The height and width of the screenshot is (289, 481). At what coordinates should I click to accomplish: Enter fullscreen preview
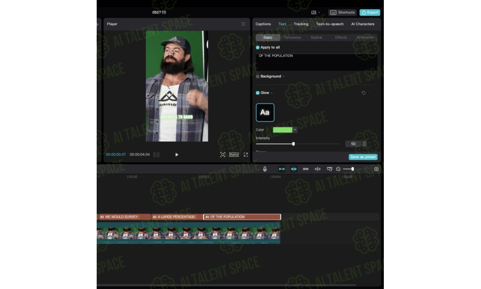[246, 155]
